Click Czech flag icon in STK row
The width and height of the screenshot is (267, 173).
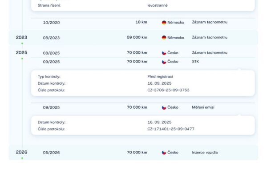pos(164,62)
